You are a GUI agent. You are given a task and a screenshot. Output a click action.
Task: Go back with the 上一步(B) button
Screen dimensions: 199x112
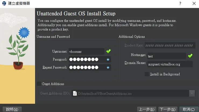147,109
